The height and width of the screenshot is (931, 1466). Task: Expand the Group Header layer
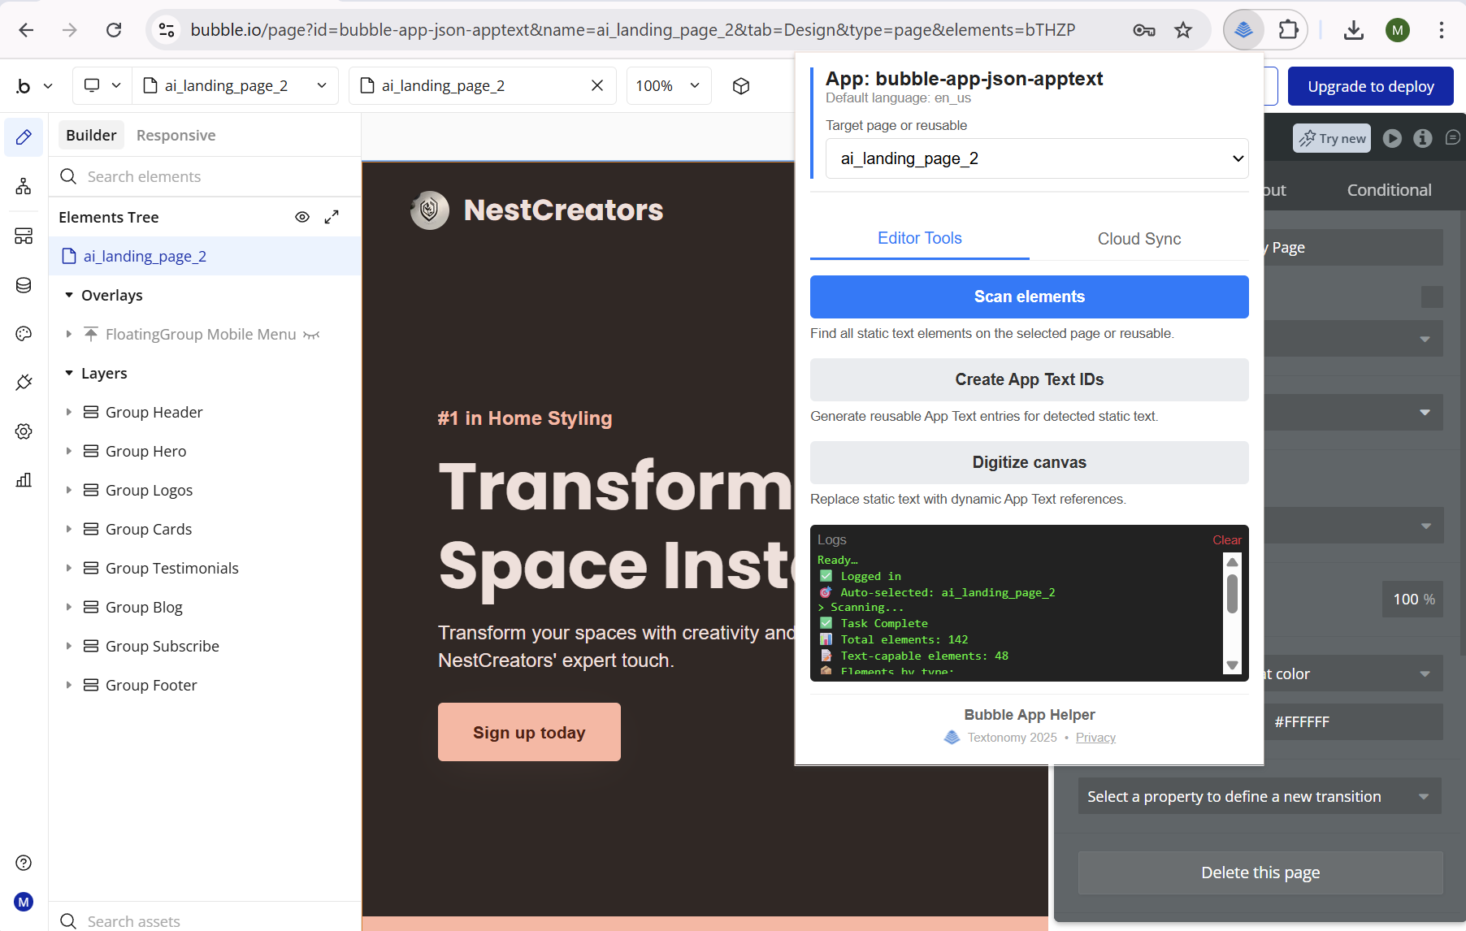(69, 412)
